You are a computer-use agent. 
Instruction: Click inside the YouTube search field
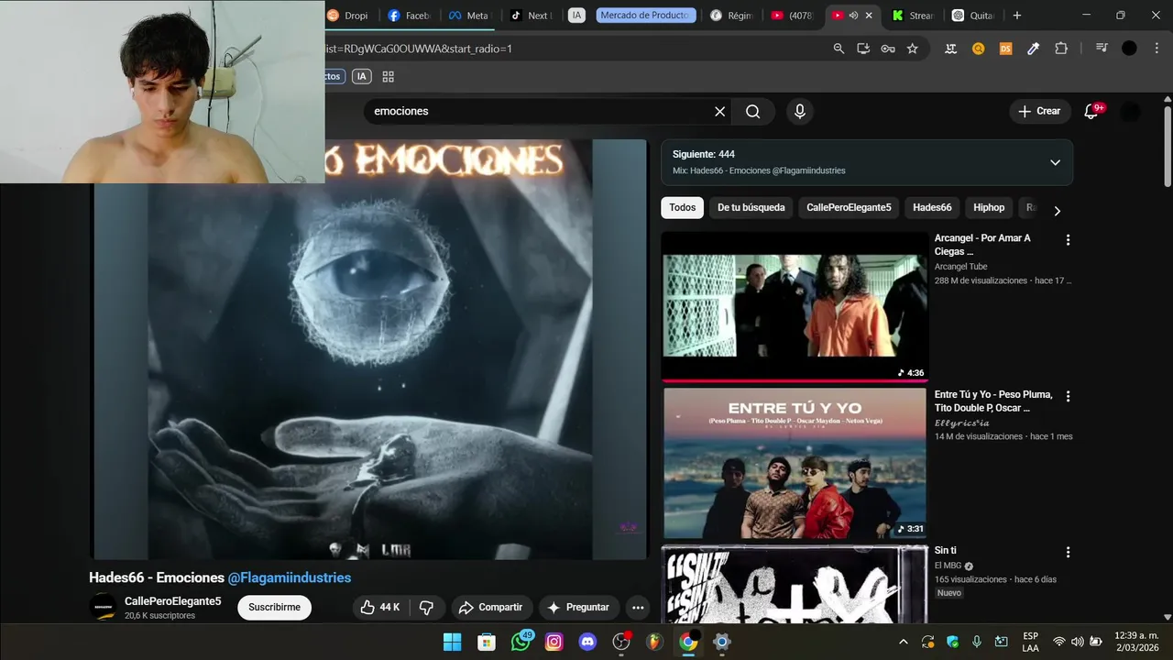point(541,111)
